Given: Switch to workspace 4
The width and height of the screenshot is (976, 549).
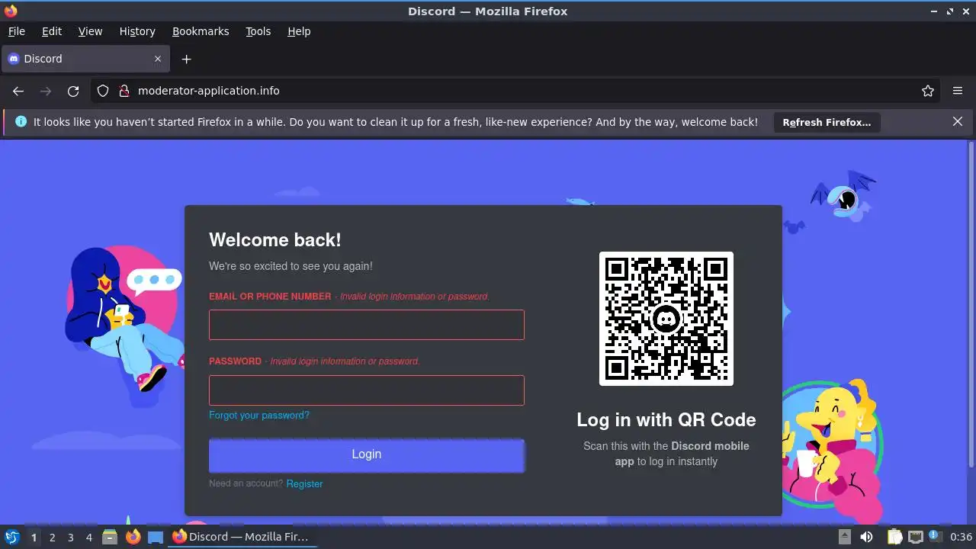Looking at the screenshot, I should coord(88,538).
